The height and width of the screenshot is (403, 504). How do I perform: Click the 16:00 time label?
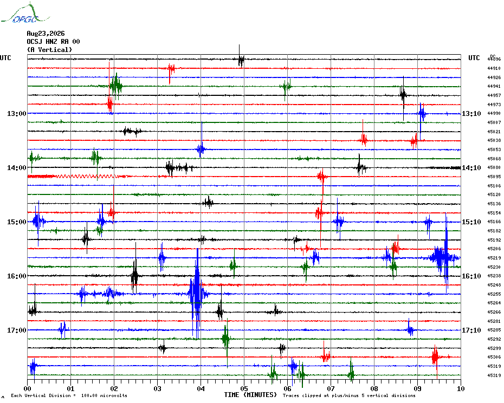click(x=17, y=276)
